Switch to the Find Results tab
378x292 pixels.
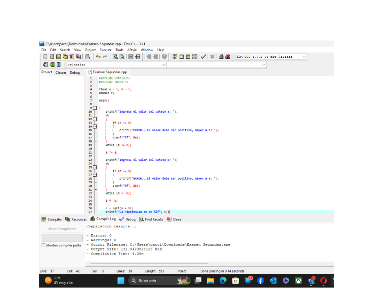click(x=151, y=219)
